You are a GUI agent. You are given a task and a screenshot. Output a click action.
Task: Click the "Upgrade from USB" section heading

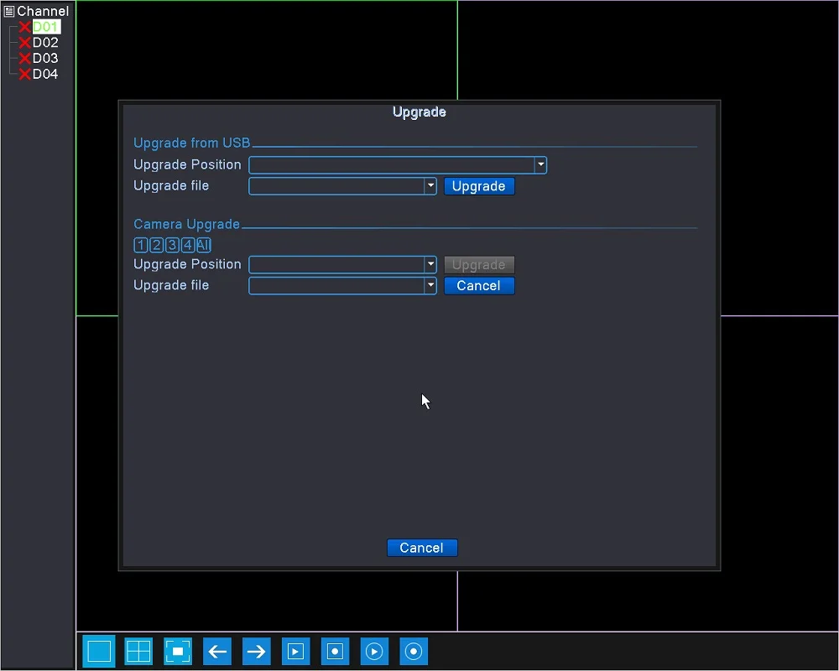191,143
